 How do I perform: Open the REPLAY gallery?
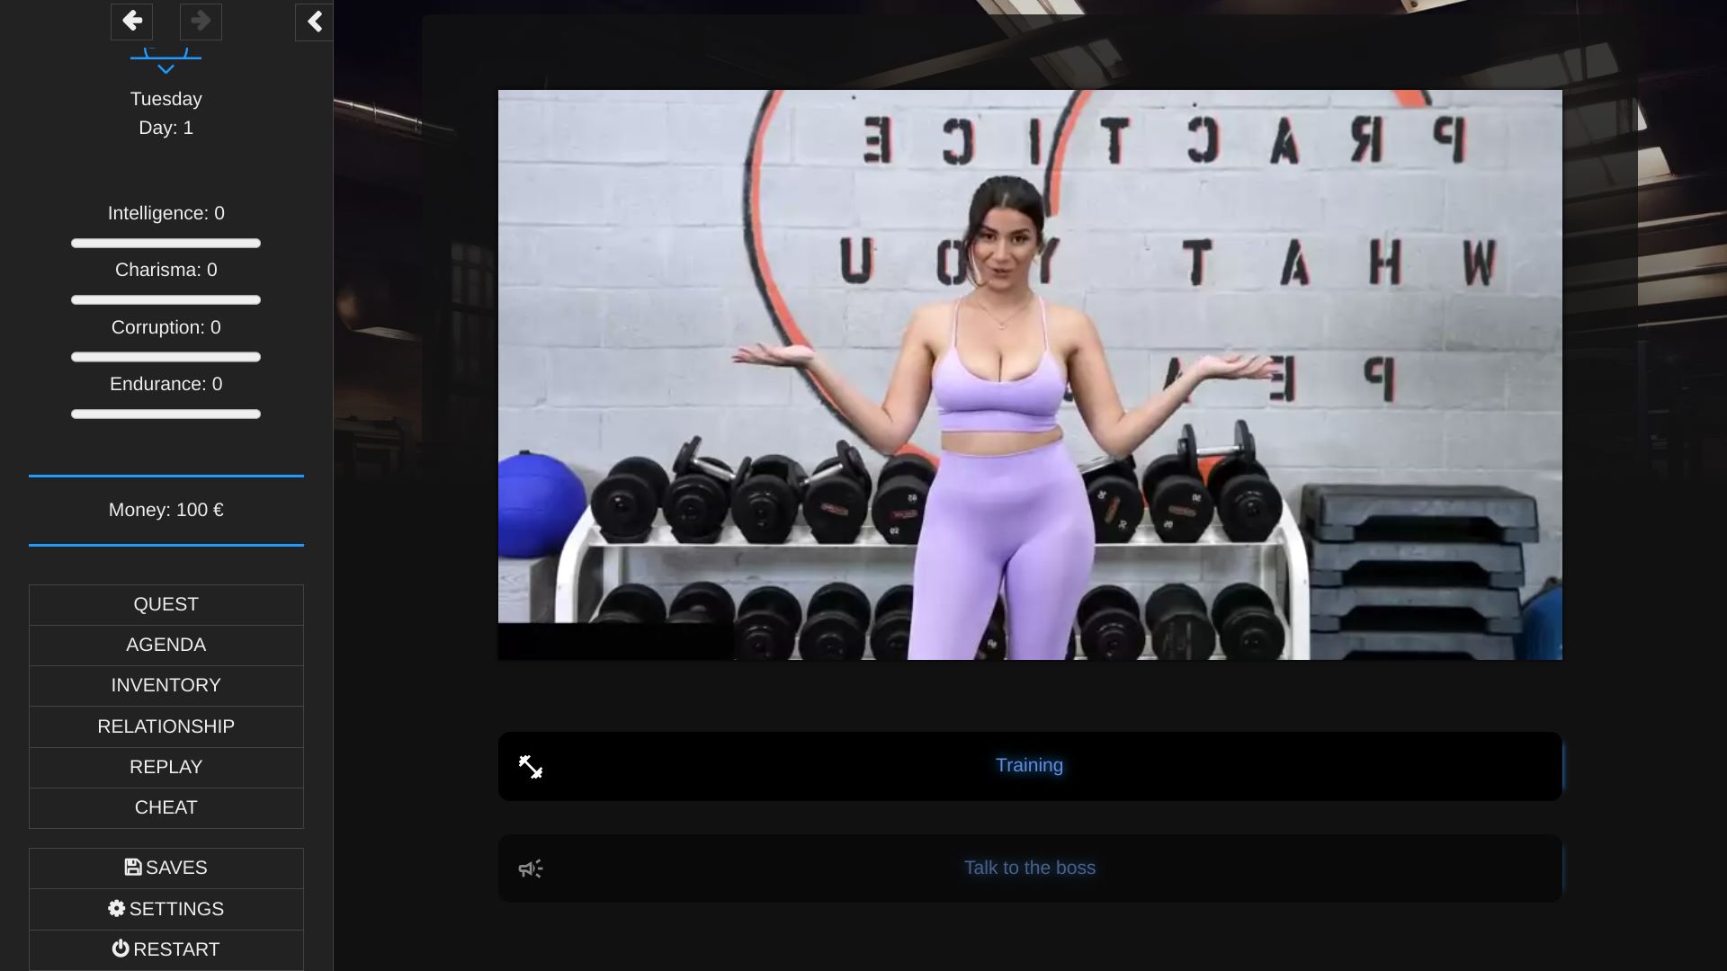point(166,768)
